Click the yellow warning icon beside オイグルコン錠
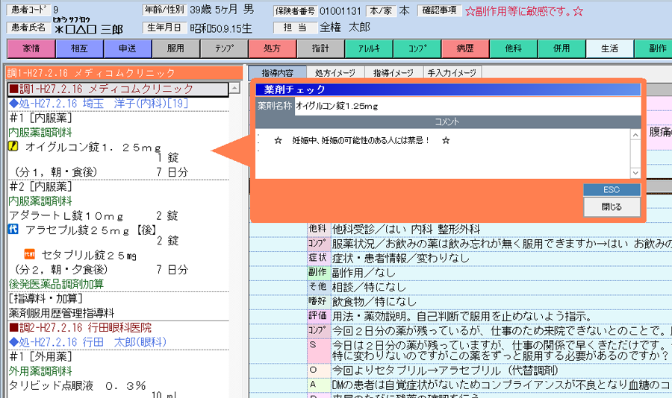The image size is (672, 398). pyautogui.click(x=13, y=146)
